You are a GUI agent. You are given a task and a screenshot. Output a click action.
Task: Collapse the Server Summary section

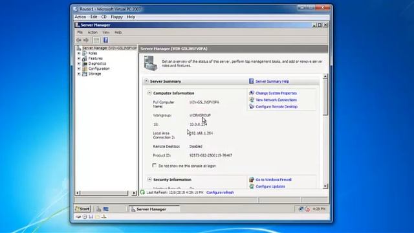[146, 81]
